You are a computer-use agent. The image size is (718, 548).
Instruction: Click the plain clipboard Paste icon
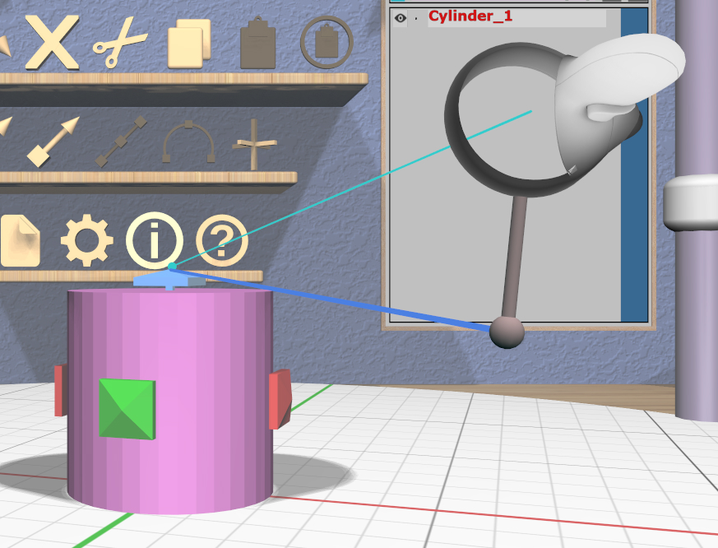tap(257, 43)
